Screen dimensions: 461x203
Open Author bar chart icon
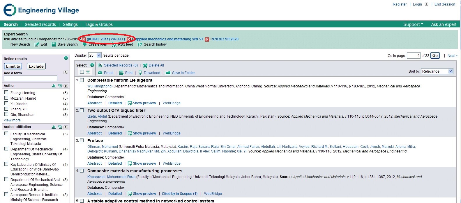[54, 86]
